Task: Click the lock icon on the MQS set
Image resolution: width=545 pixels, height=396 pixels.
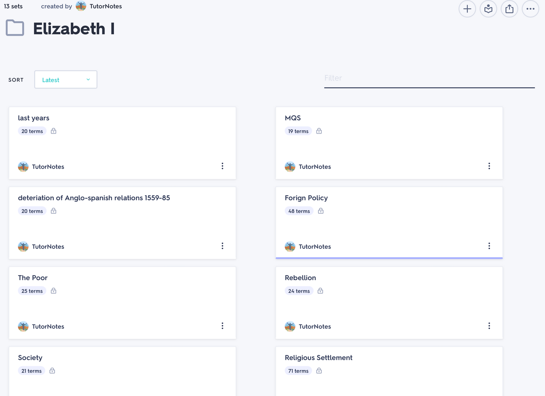Action: [319, 131]
